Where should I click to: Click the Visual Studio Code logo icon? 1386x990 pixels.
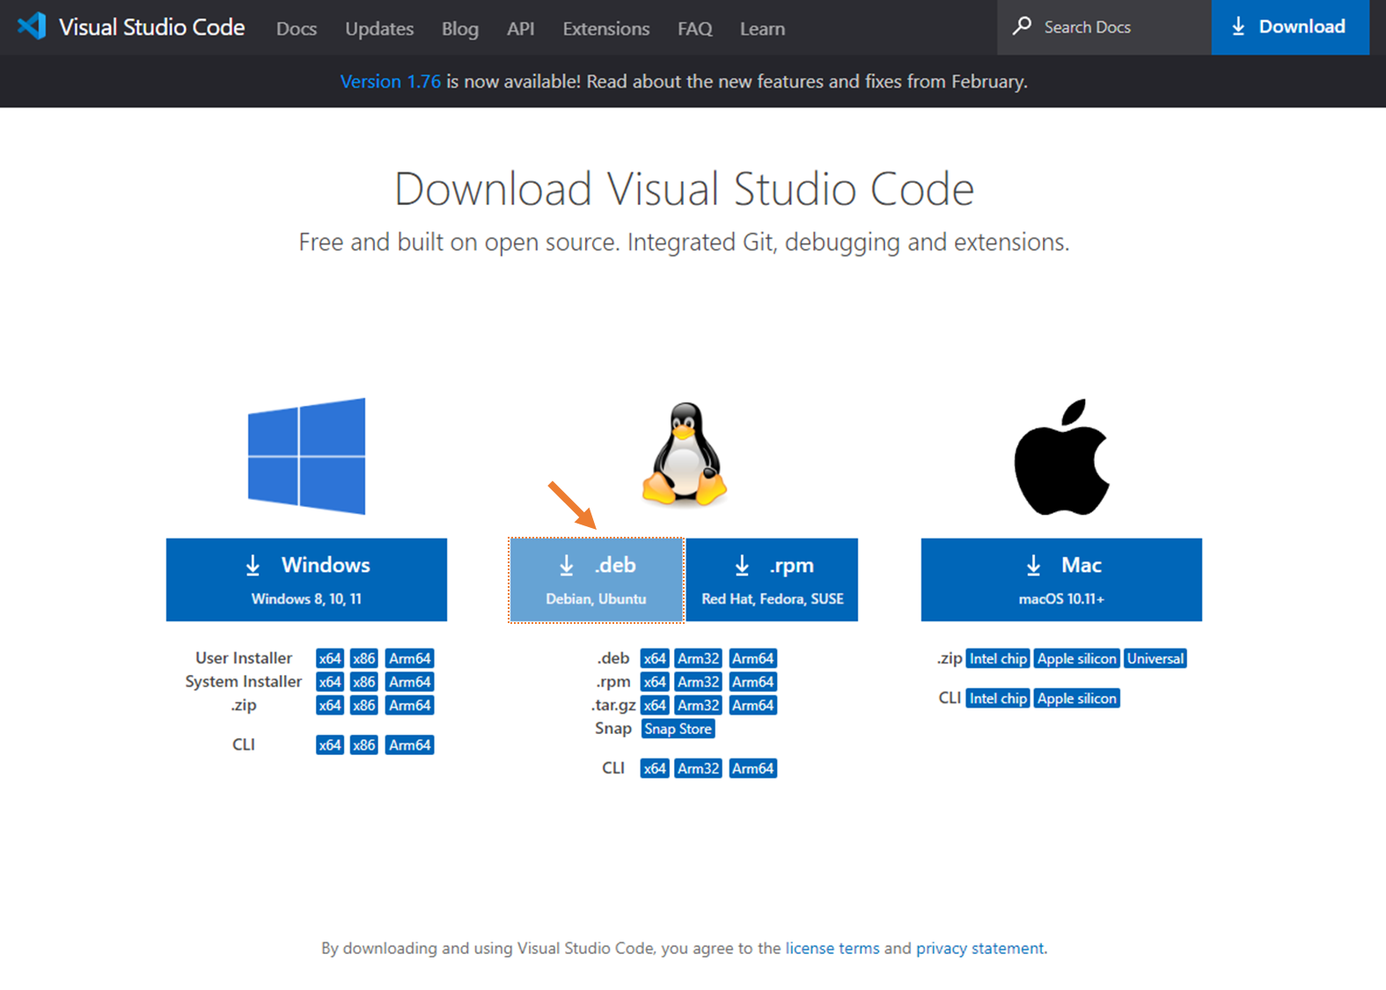(x=32, y=26)
